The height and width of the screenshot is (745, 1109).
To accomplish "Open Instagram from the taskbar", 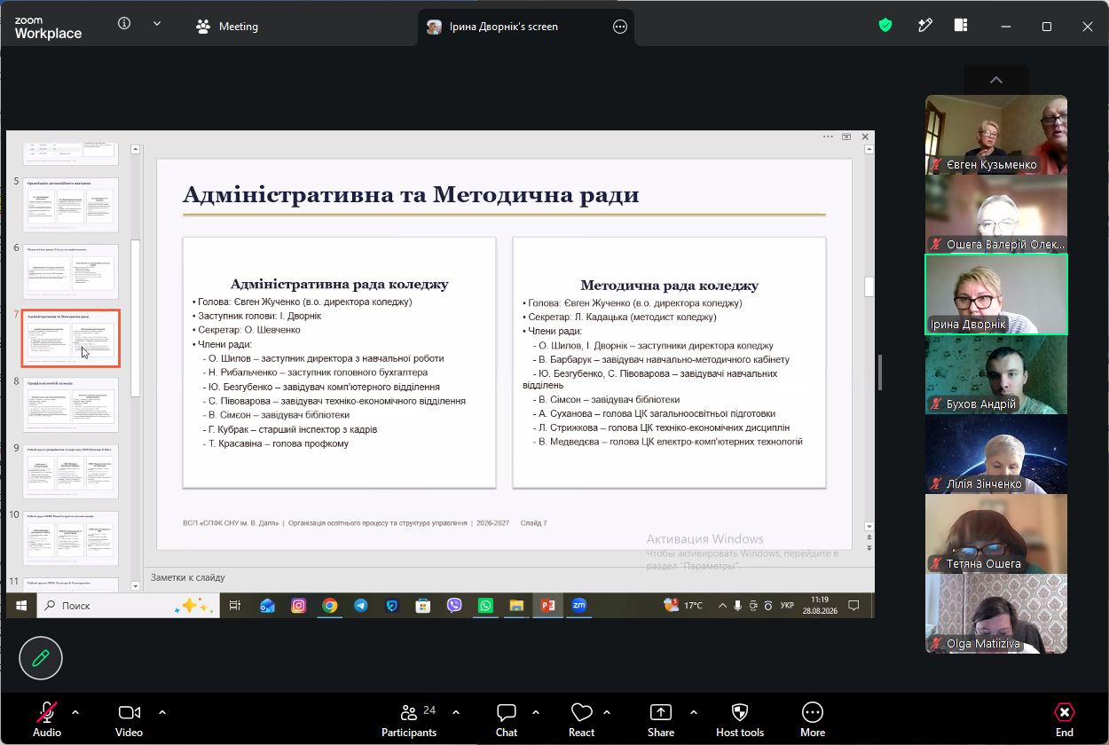I will 299,605.
